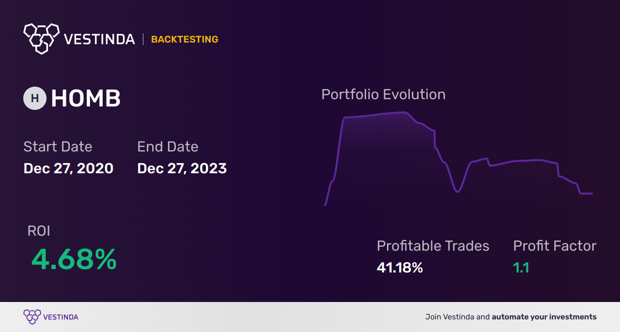Click the white VESTINDA header wordmark
Image resolution: width=620 pixels, height=332 pixels.
[99, 39]
